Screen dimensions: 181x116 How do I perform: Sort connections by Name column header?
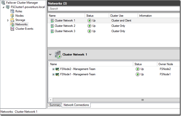(x=91, y=64)
